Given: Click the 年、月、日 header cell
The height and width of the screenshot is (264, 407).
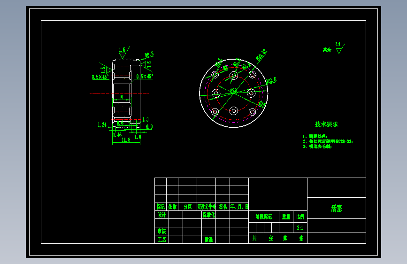Looking at the screenshot, I should (239, 207).
